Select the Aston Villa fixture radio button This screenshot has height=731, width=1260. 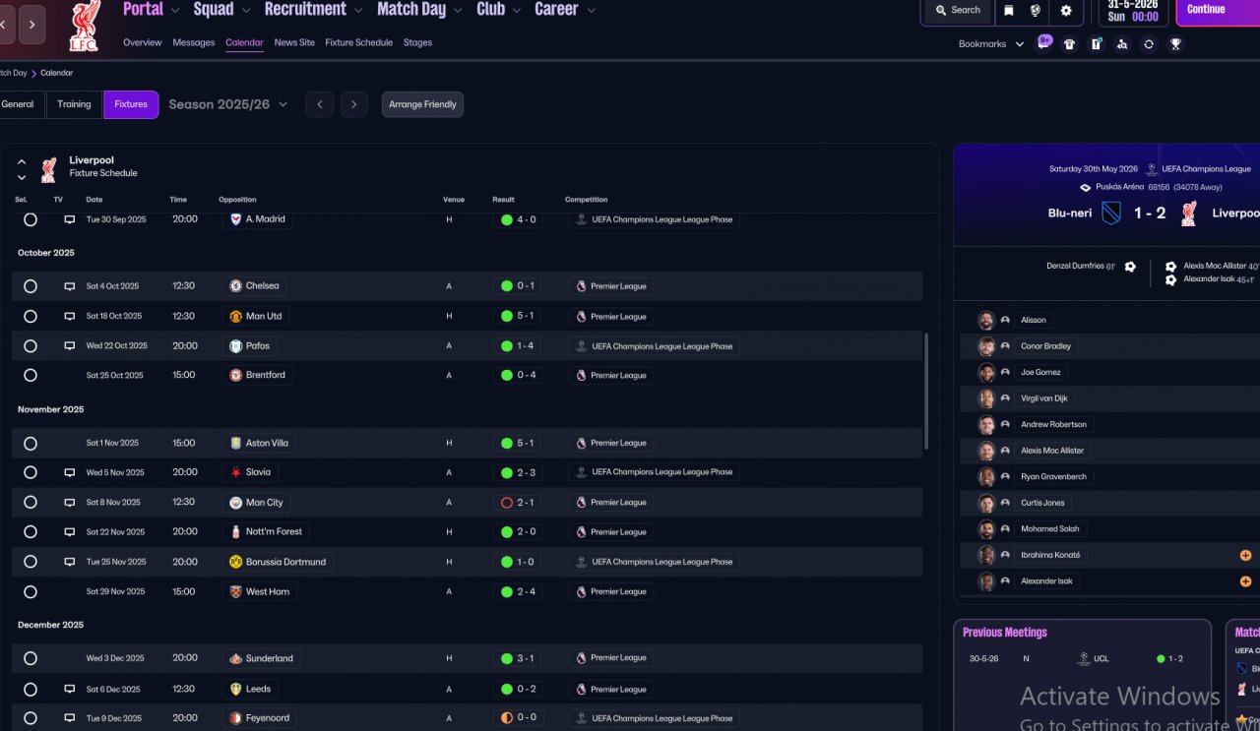[x=31, y=444]
